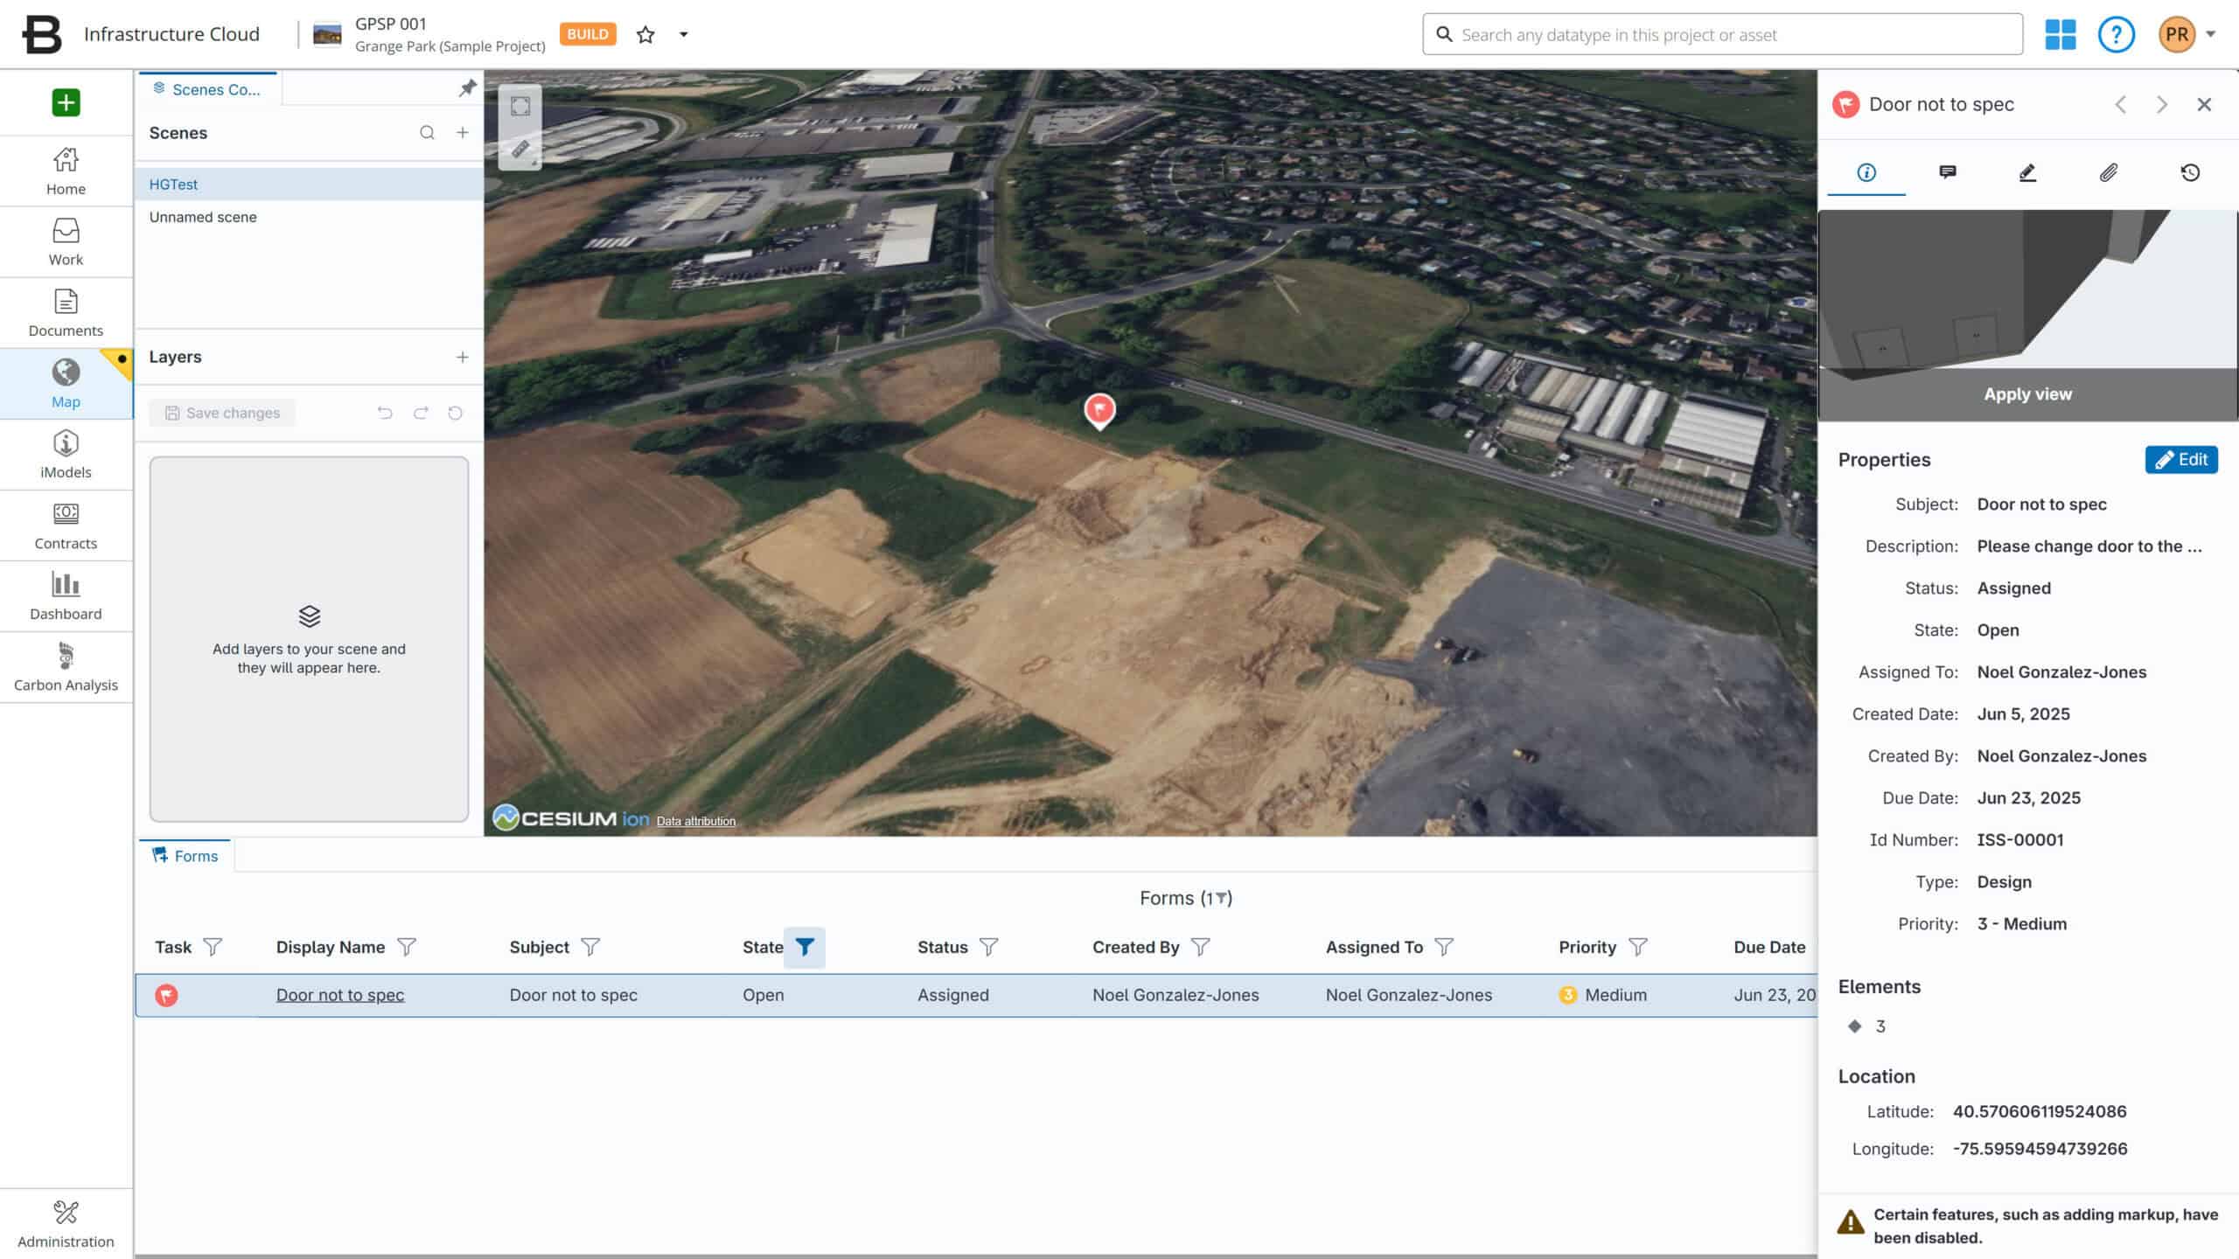Open the attachments paperclip tab
Viewport: 2239px width, 1259px height.
[2109, 172]
